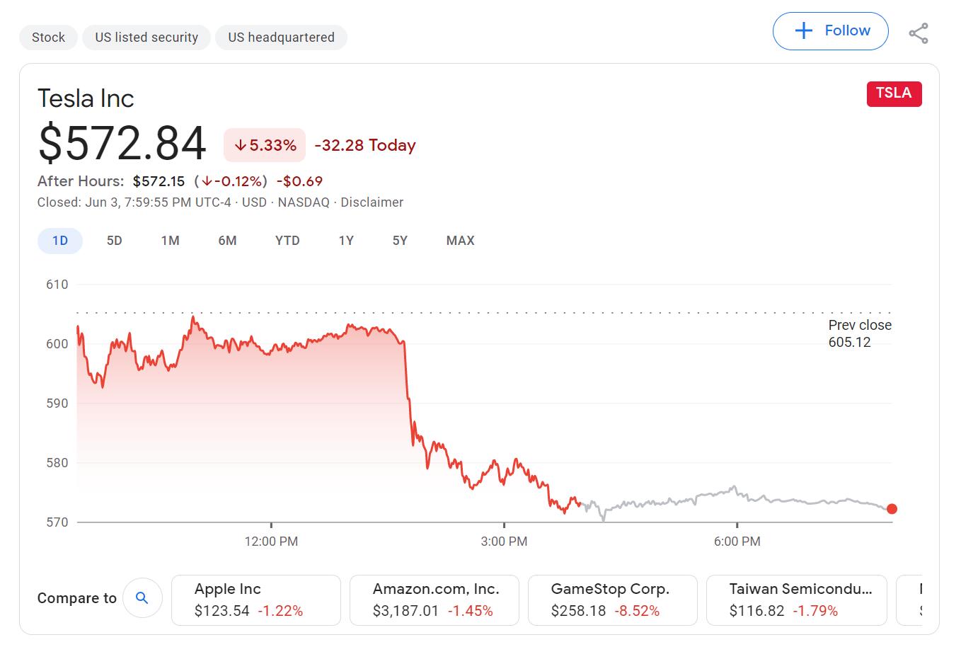The height and width of the screenshot is (647, 961).
Task: Click the red end-of-chart price dot
Action: [x=892, y=509]
